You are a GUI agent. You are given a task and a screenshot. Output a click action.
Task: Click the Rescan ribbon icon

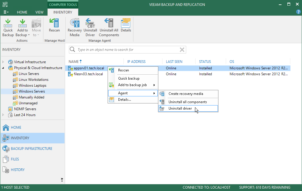[54, 23]
